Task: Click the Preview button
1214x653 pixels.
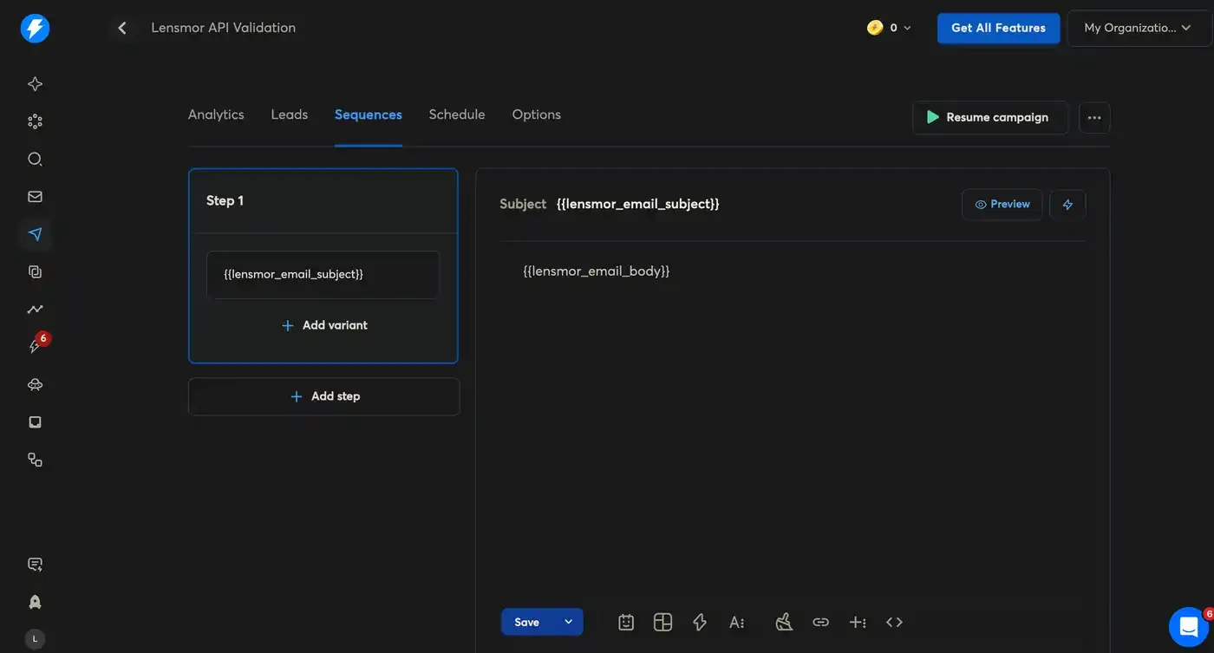Action: tap(1002, 205)
